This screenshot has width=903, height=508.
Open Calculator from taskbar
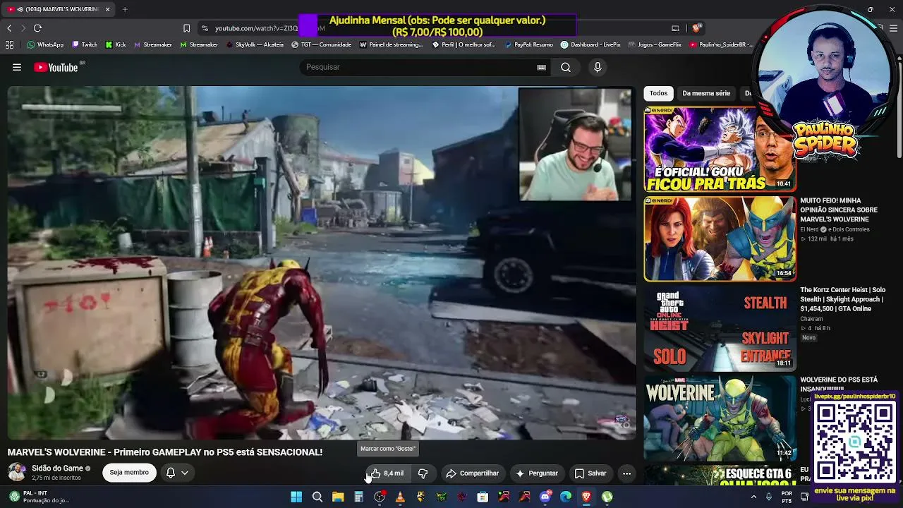(358, 497)
